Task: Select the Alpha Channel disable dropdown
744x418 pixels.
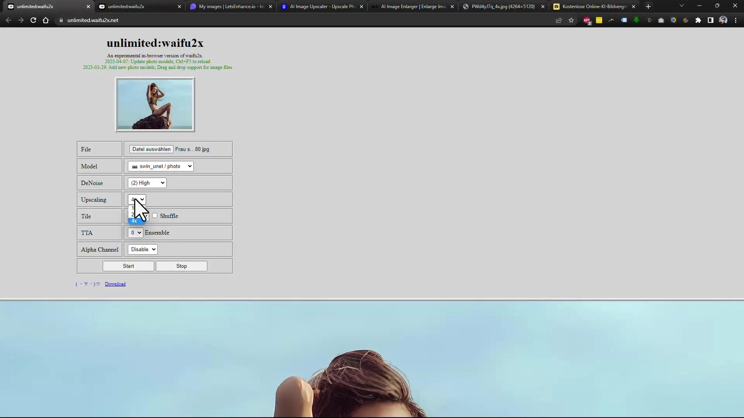Action: (143, 250)
